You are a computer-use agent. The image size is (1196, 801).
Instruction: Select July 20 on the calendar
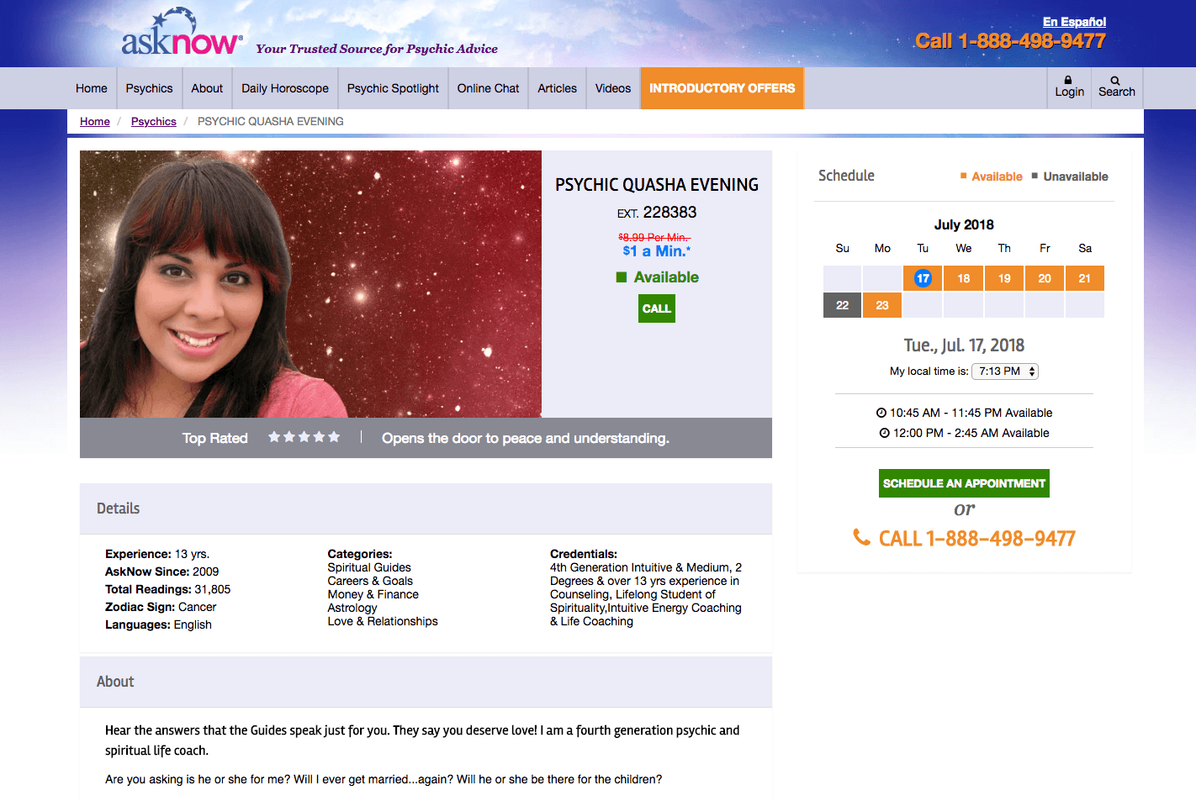pyautogui.click(x=1045, y=278)
